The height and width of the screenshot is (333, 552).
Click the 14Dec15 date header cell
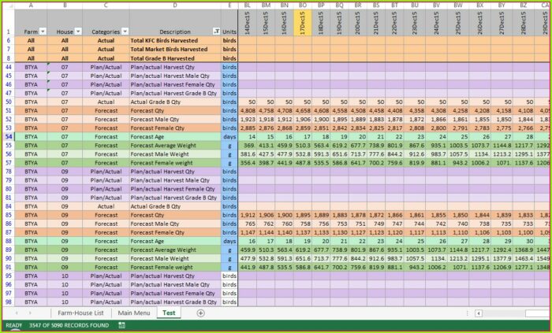pyautogui.click(x=248, y=23)
